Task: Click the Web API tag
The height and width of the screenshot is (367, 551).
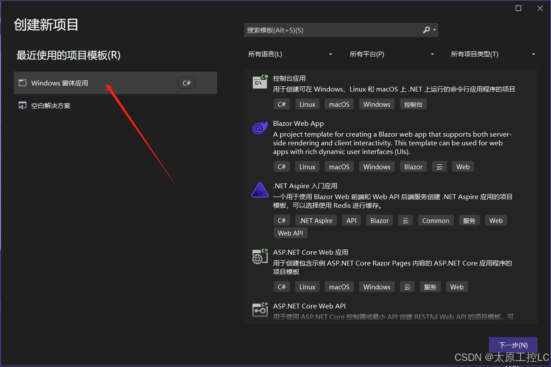Action: click(x=290, y=233)
